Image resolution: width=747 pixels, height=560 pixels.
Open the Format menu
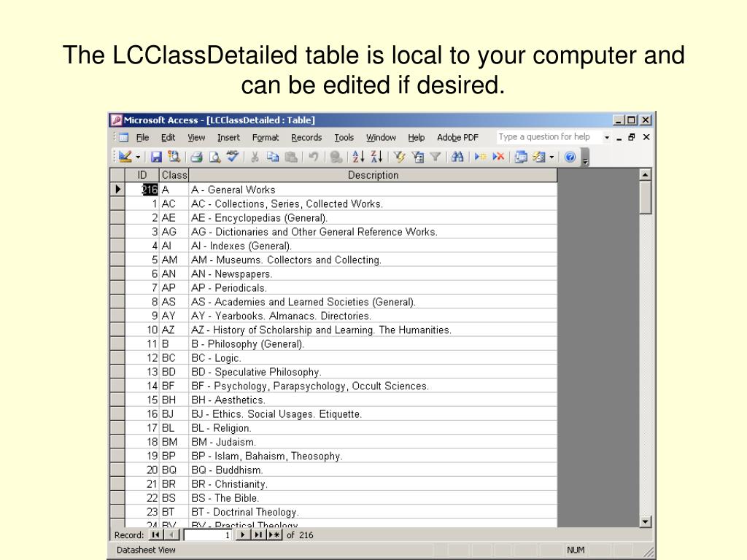tap(266, 137)
